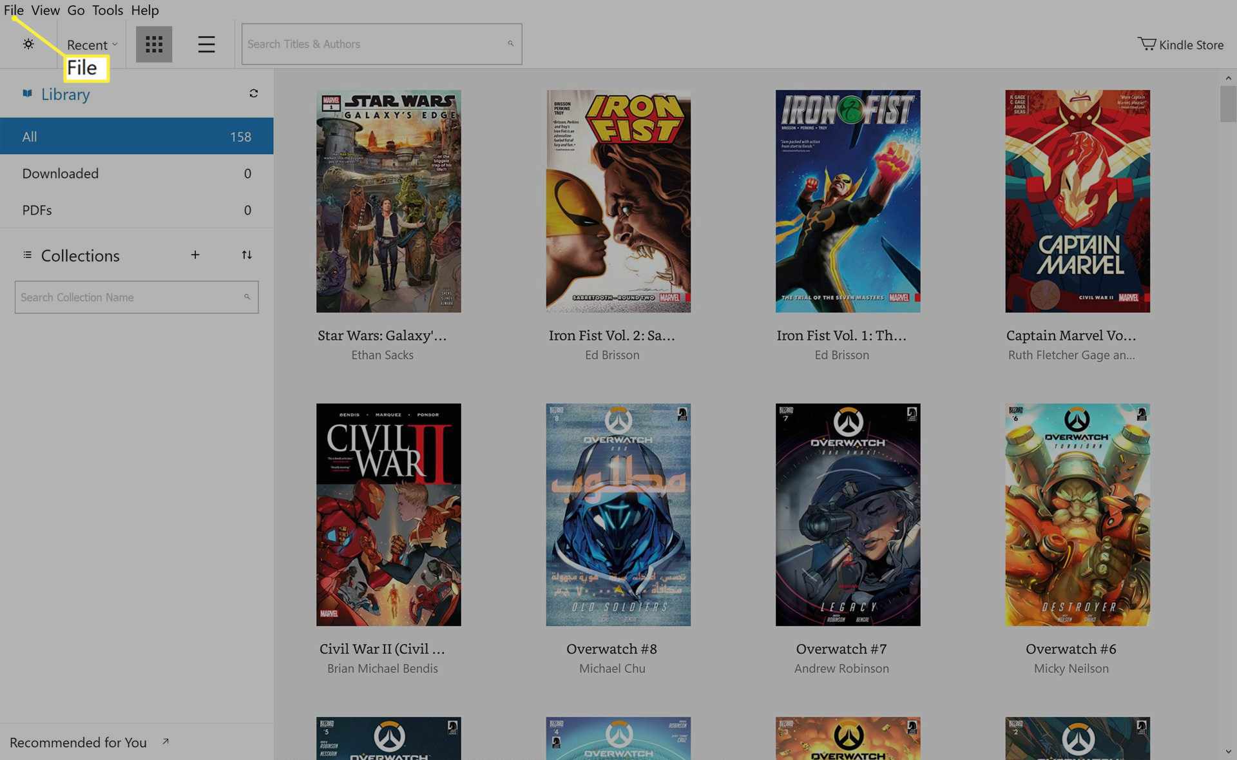This screenshot has height=760, width=1237.
Task: Open Overwatch #7 cover
Action: click(848, 514)
